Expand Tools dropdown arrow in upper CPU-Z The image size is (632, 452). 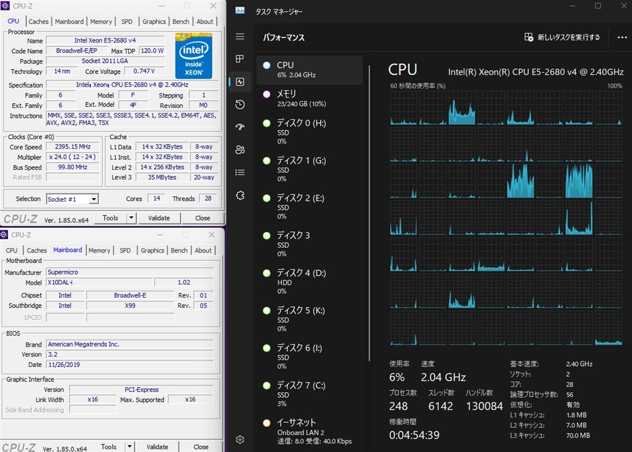[131, 218]
